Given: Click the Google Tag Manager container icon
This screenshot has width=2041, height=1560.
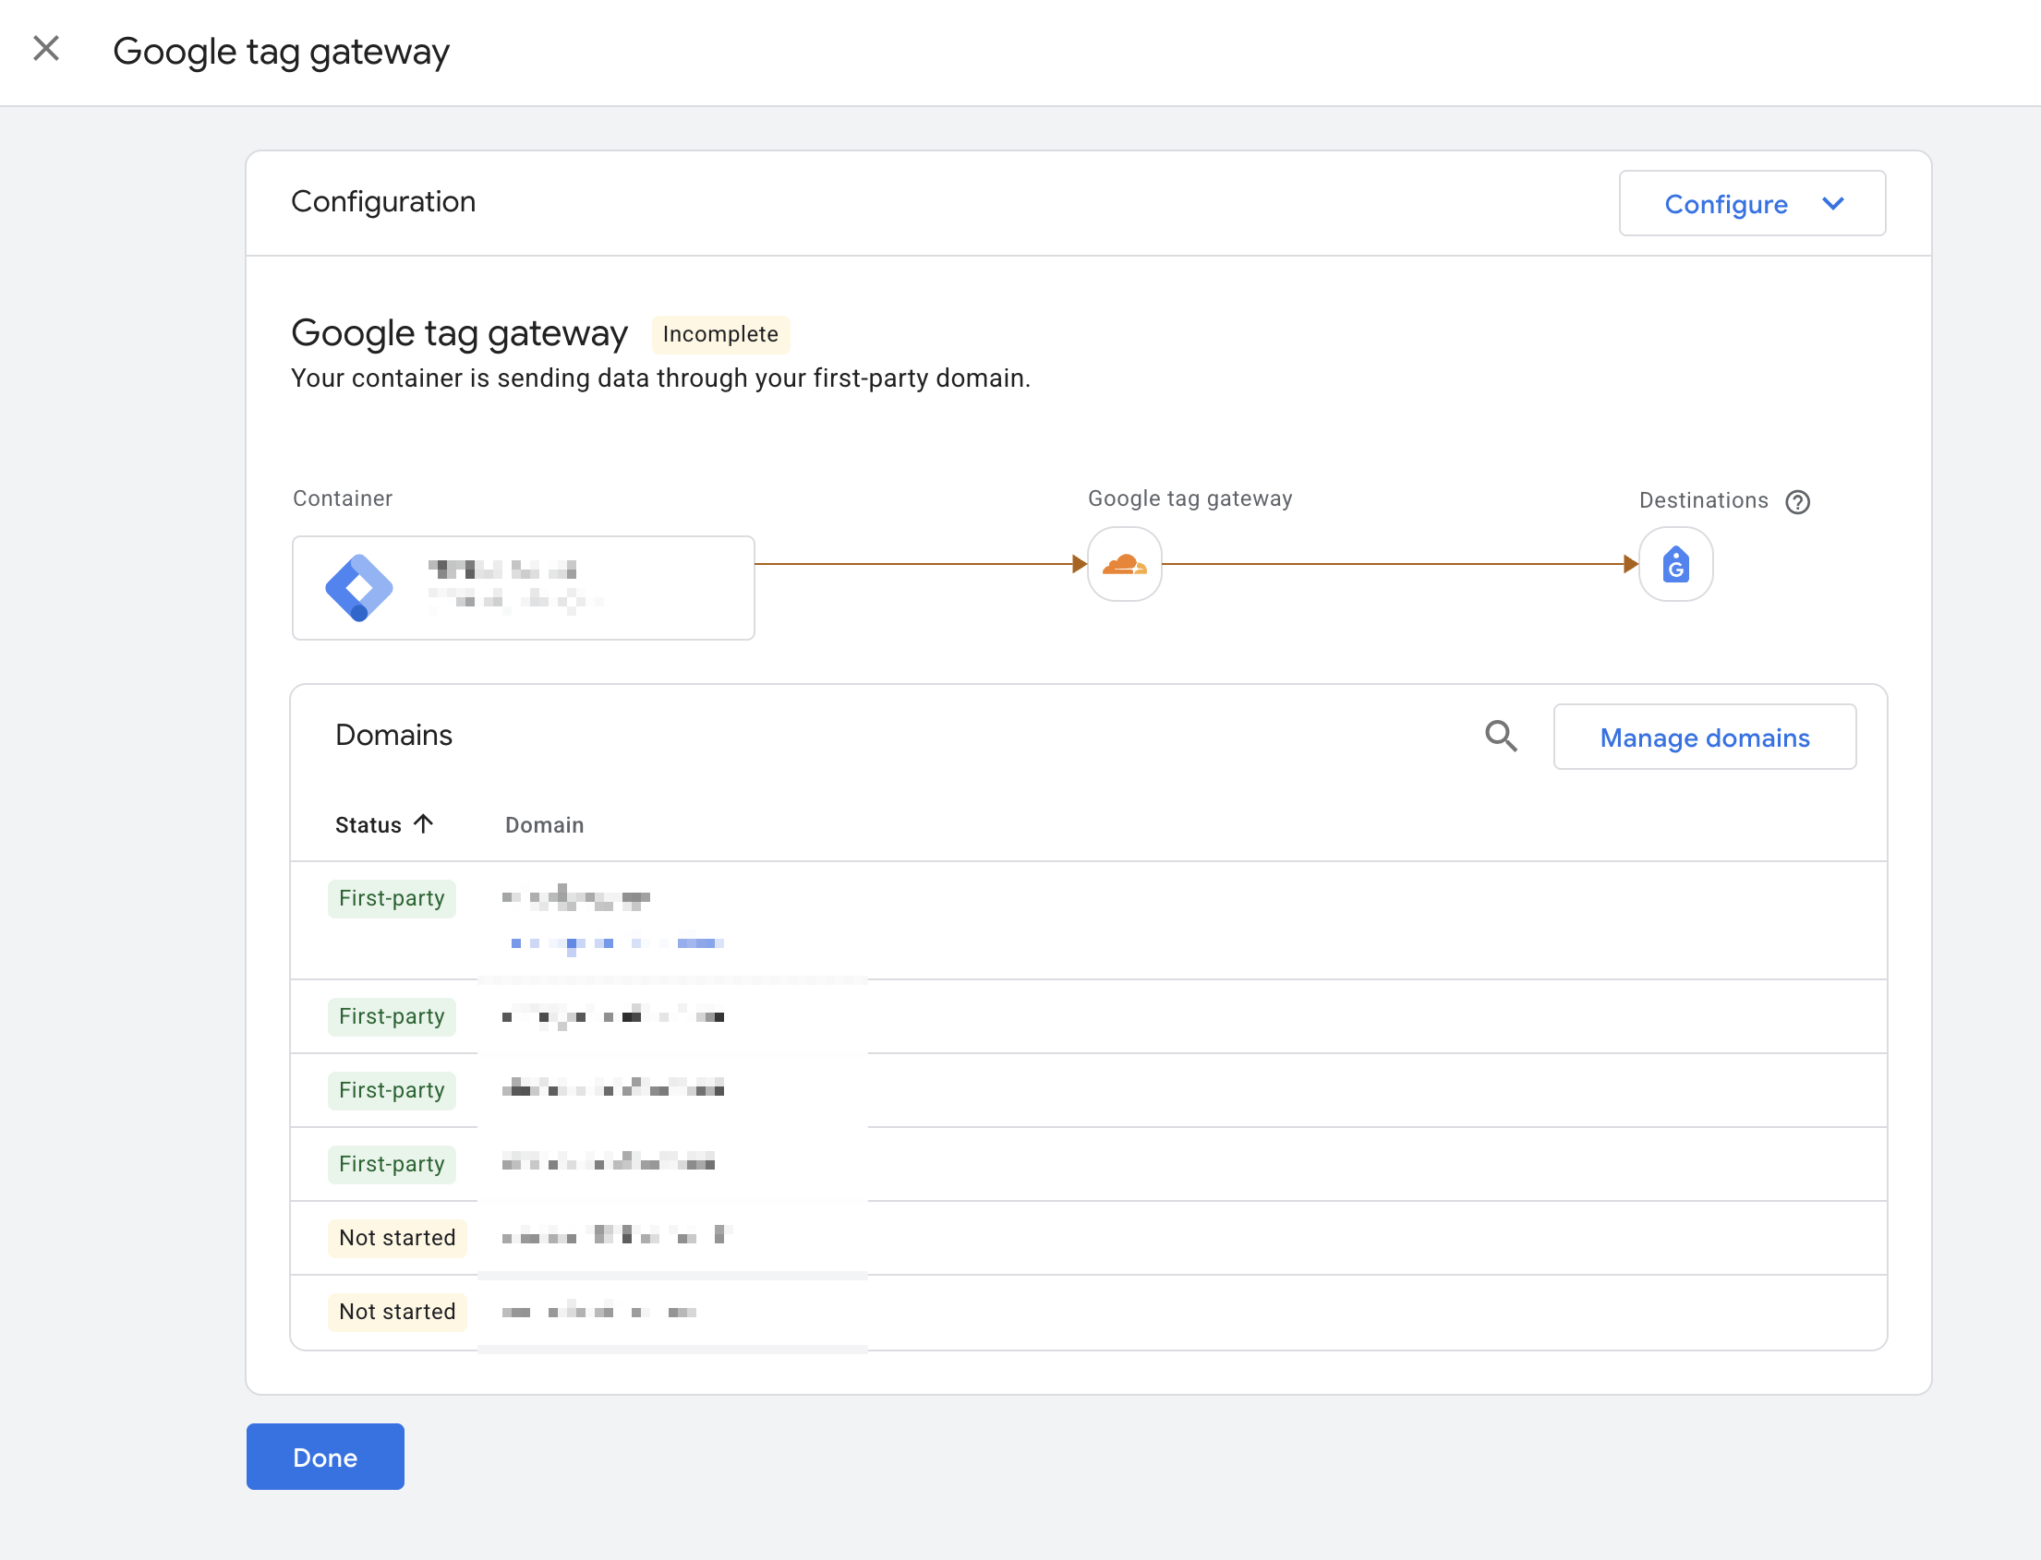Looking at the screenshot, I should (x=359, y=588).
